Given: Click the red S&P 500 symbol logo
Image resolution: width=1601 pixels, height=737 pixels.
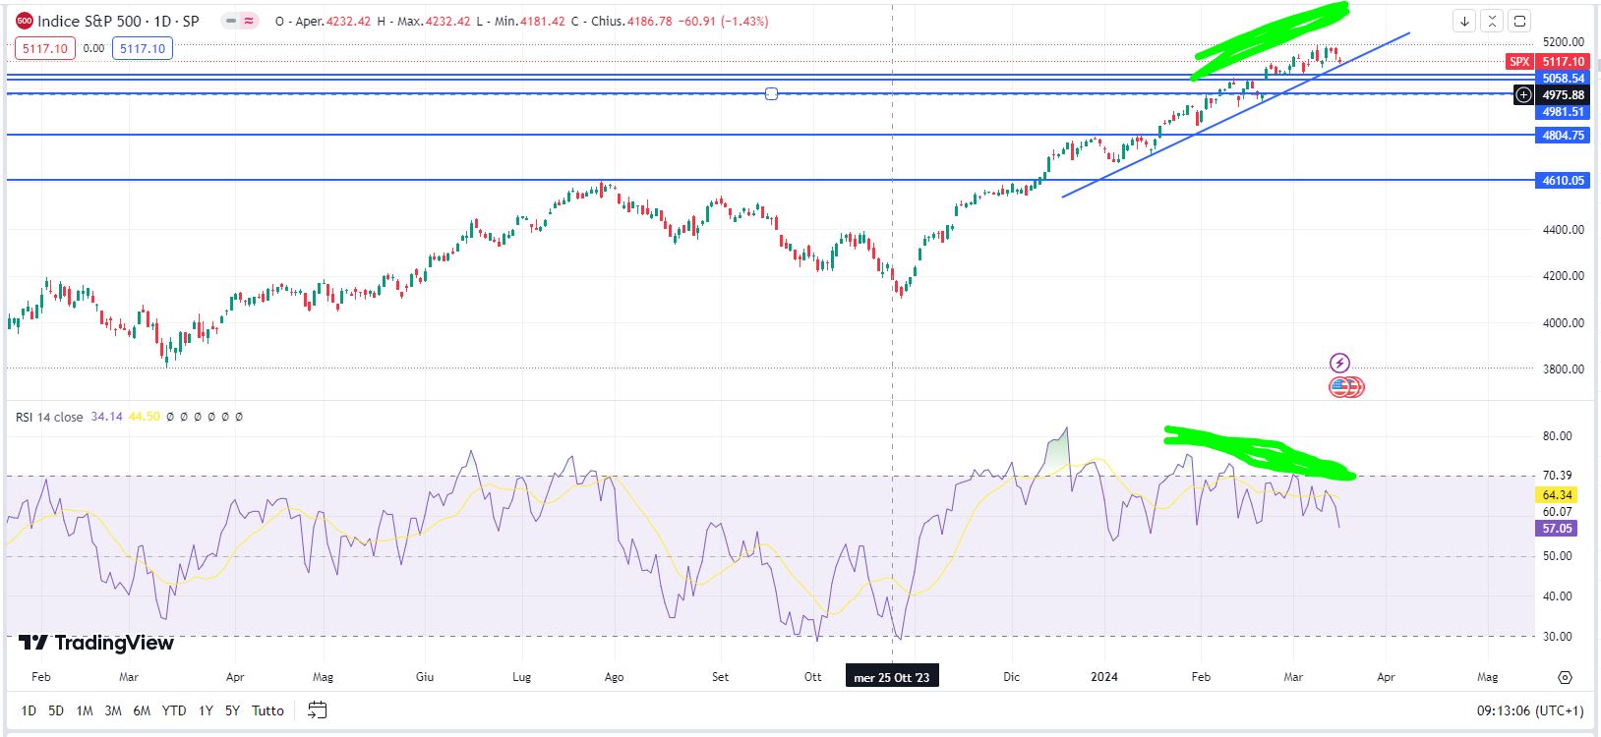Looking at the screenshot, I should (25, 21).
